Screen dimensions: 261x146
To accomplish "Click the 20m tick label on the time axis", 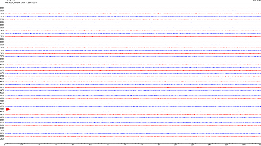I will coord(175,145).
